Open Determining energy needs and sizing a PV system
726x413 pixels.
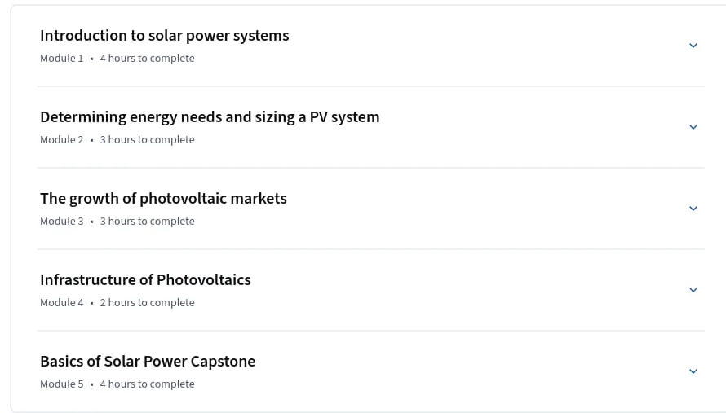[210, 117]
